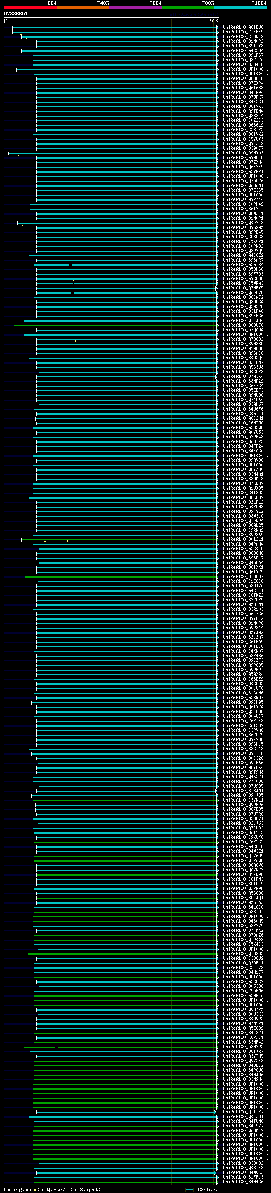Select the UniRef100_B4QLJ2 label
271x1193 pixels.
pos(243,1065)
